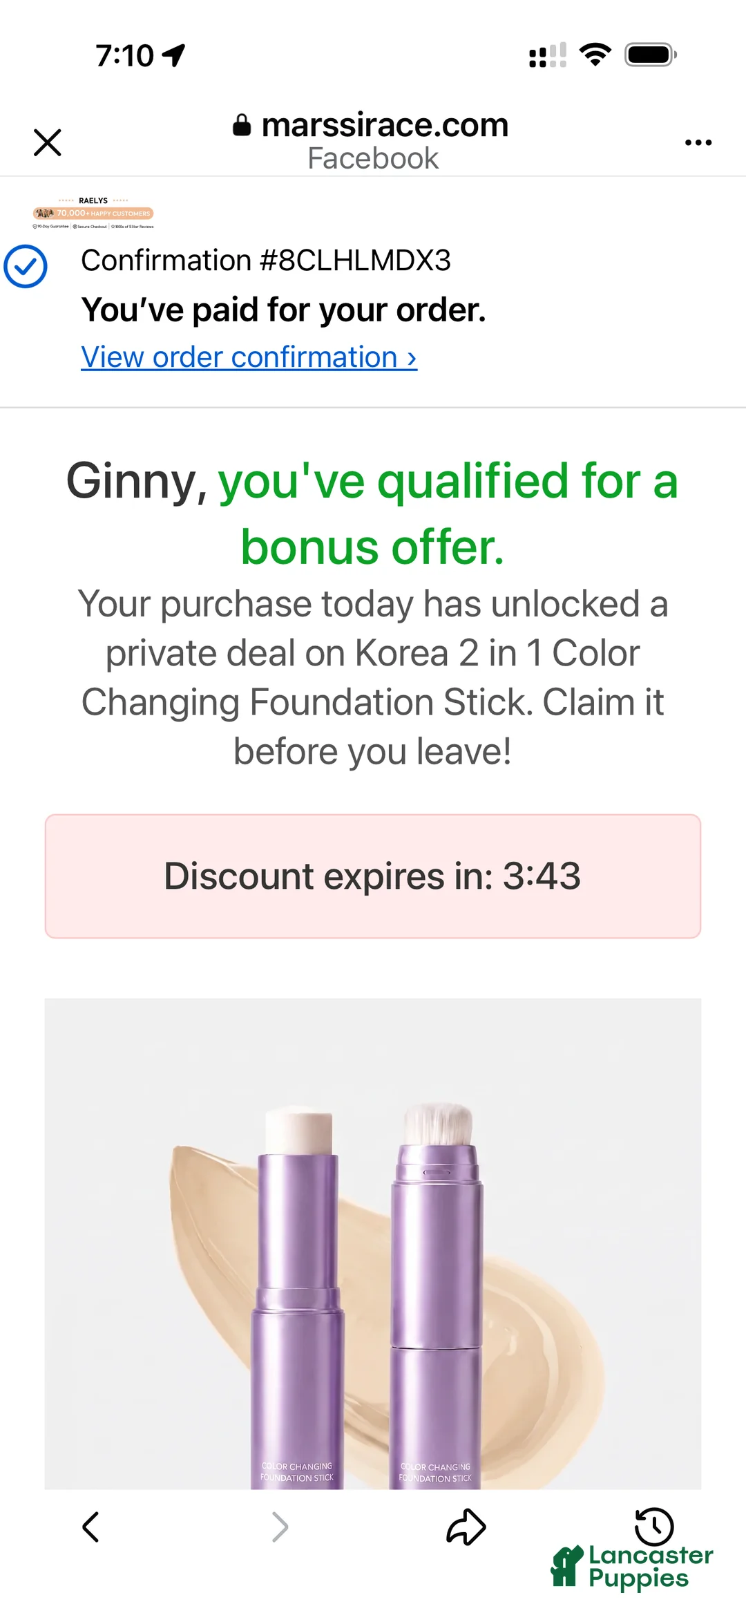Open the foundation stick product image
This screenshot has width=746, height=1622.
pos(373,1243)
